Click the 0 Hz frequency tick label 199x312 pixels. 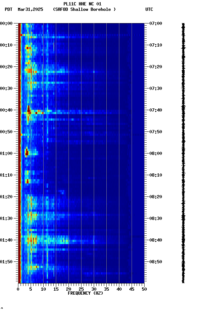pos(18,289)
